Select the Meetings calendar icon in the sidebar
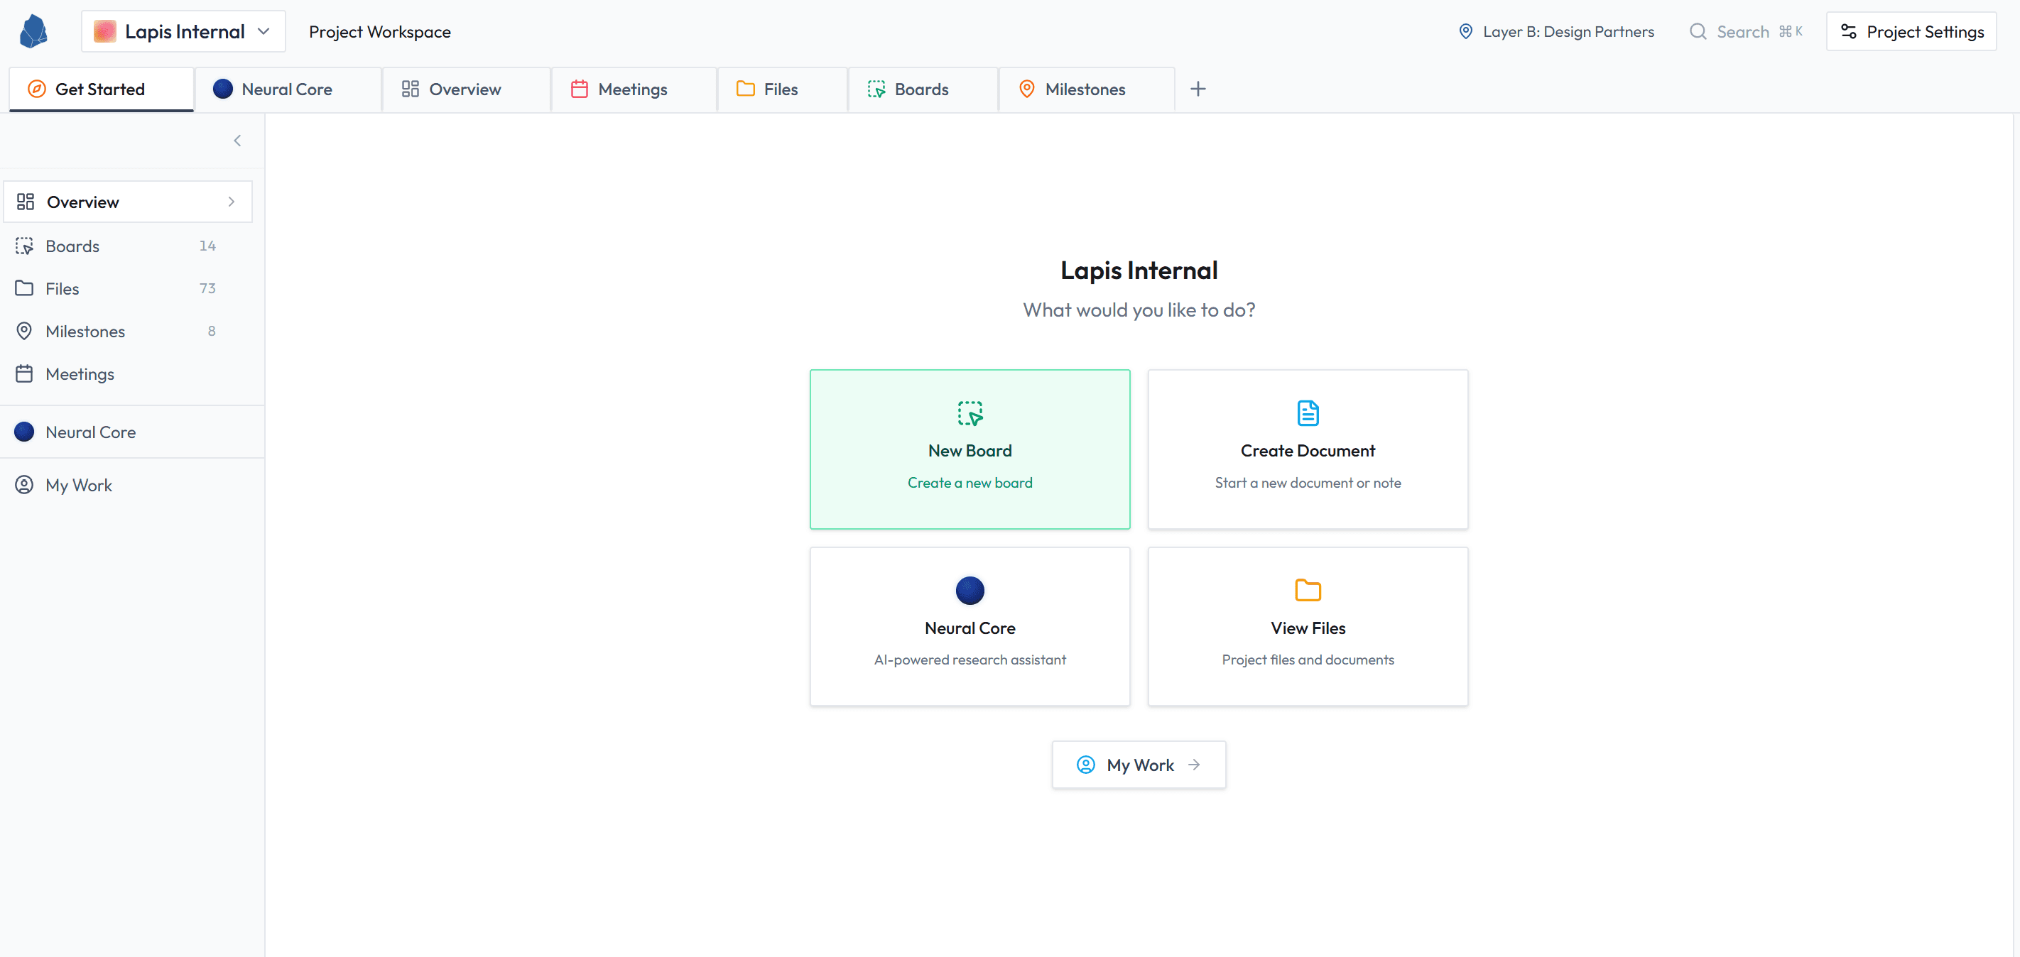The height and width of the screenshot is (957, 2020). tap(23, 374)
